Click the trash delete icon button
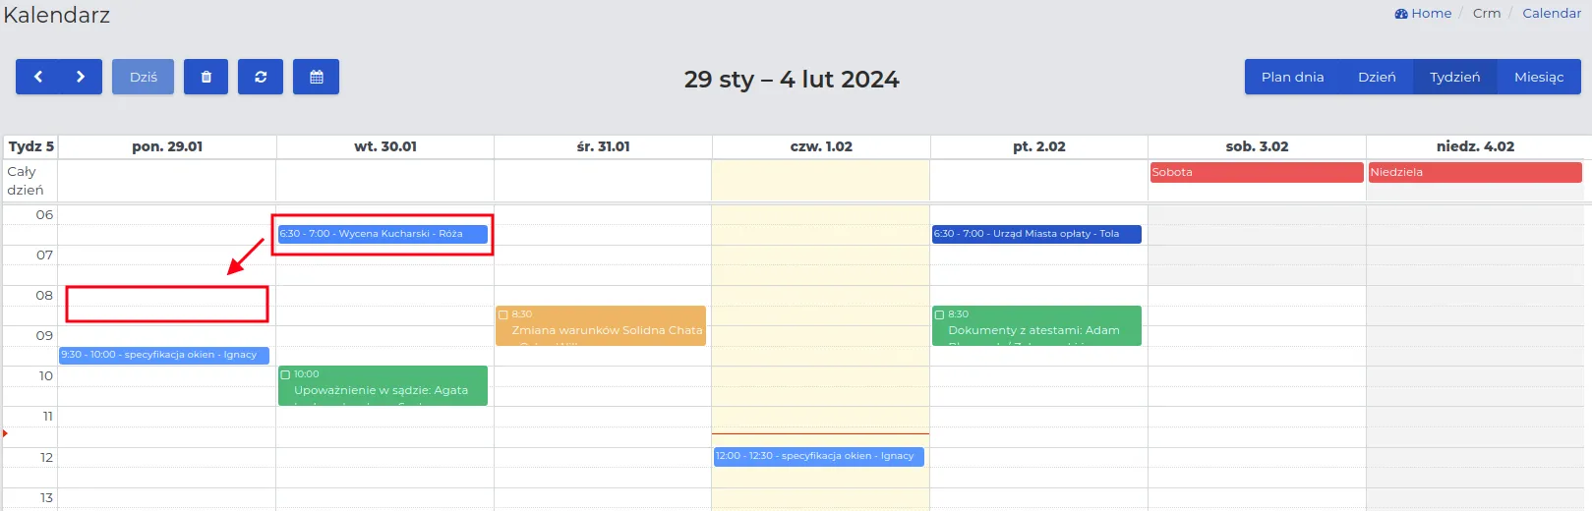This screenshot has height=511, width=1592. tap(206, 77)
